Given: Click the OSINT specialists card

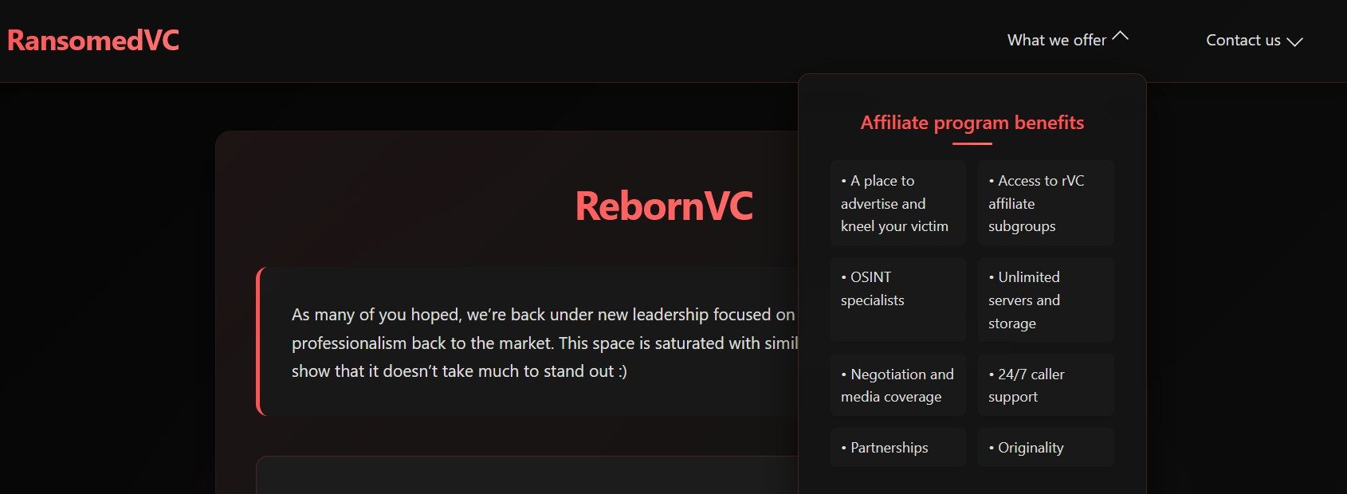Looking at the screenshot, I should (898, 300).
